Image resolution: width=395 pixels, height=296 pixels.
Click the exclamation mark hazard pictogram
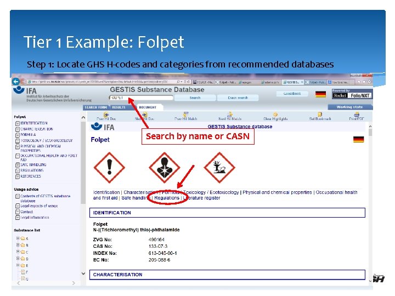click(109, 167)
